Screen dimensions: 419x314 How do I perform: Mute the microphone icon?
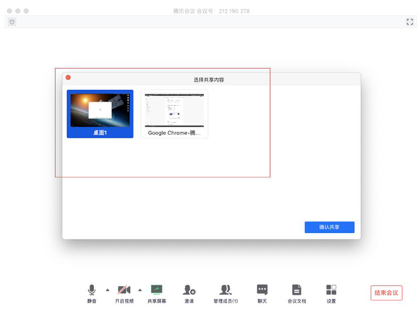(x=92, y=290)
